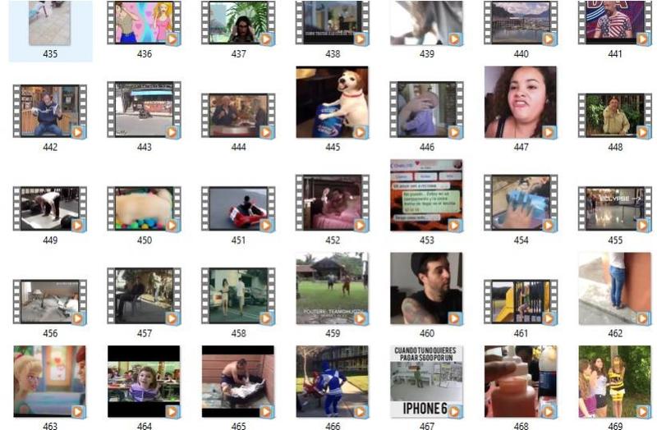Screen dimensions: 657x430
Task: Select the sauce bottle video 468
Action: 521,382
